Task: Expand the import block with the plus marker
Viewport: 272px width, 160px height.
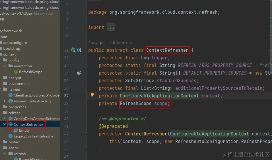Action: [x=86, y=27]
